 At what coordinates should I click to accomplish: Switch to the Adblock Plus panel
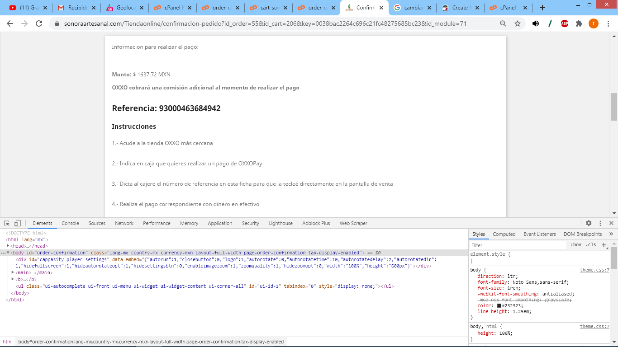316,223
